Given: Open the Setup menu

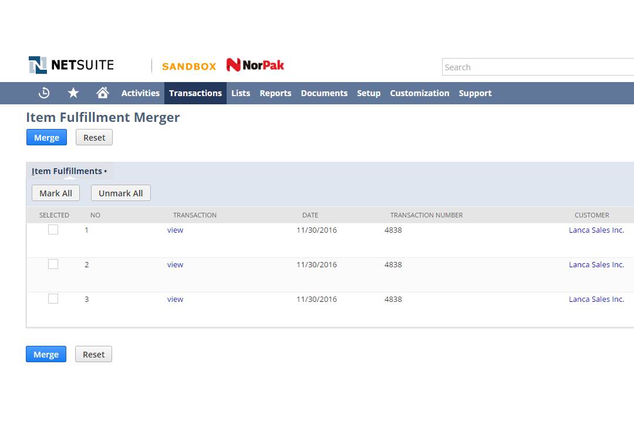Looking at the screenshot, I should click(369, 93).
